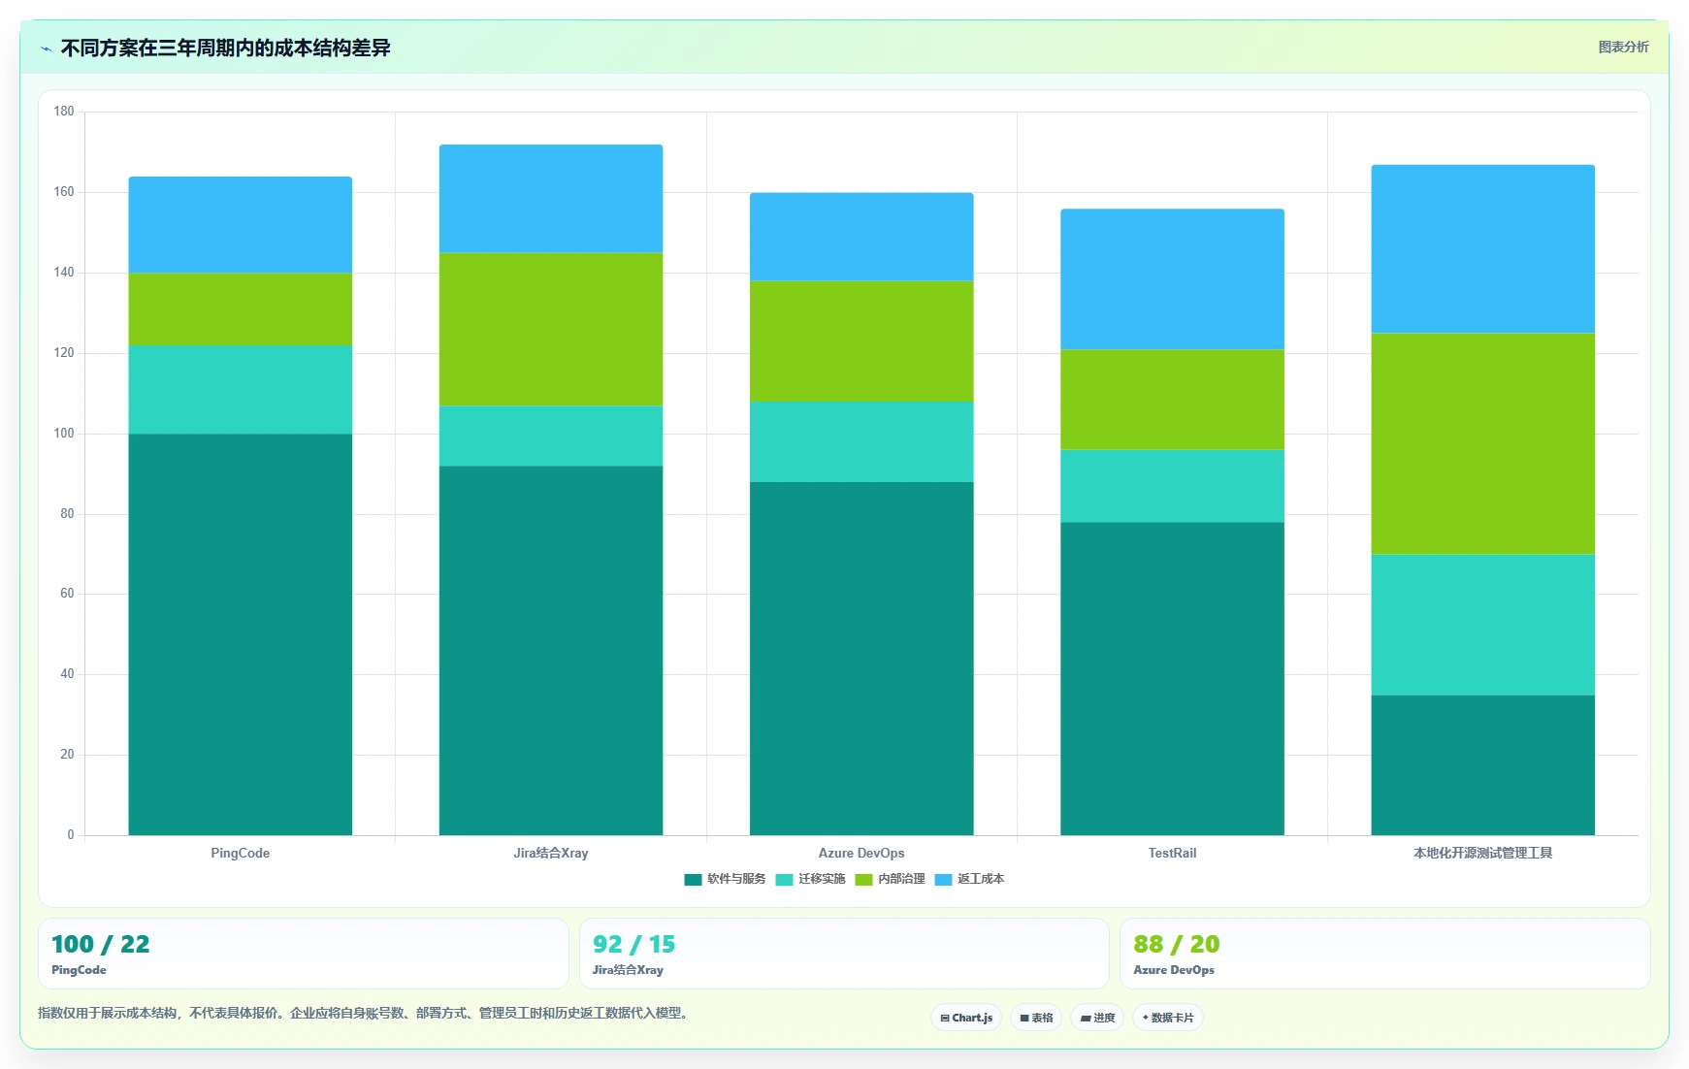Select the PingCode bar's 软件与服务 segment
Screen dimensions: 1689x1069
241,634
